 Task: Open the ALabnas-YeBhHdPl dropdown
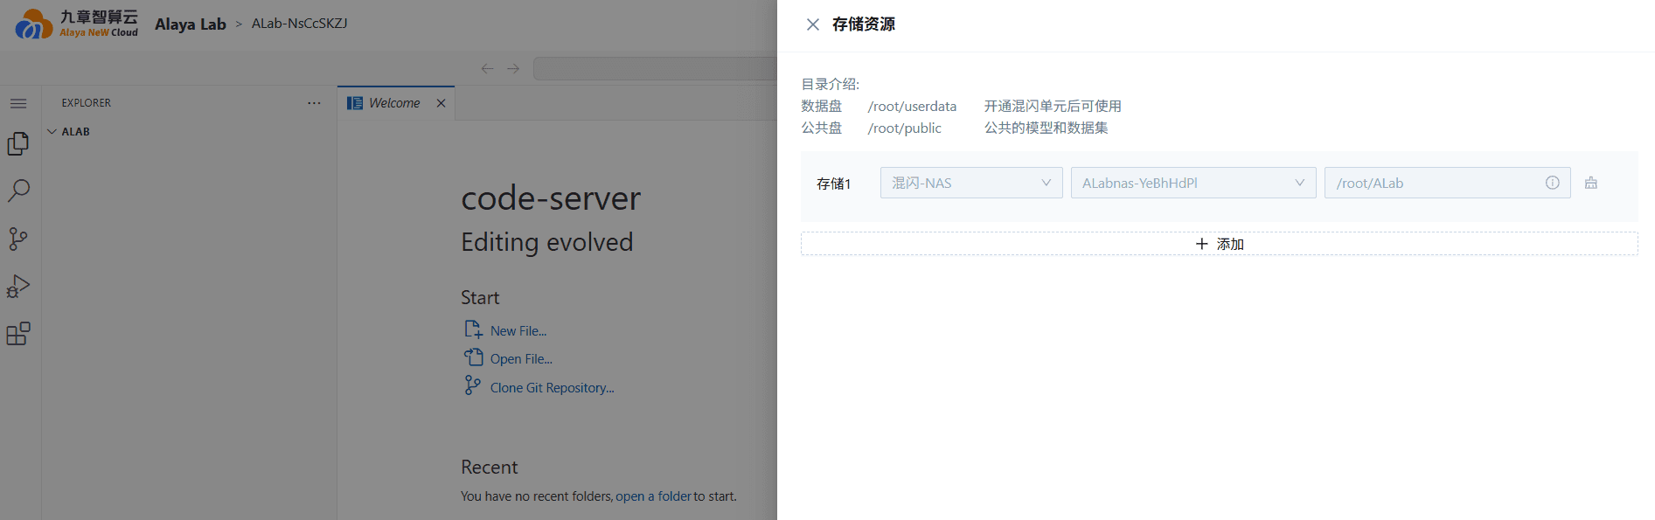(x=1193, y=183)
